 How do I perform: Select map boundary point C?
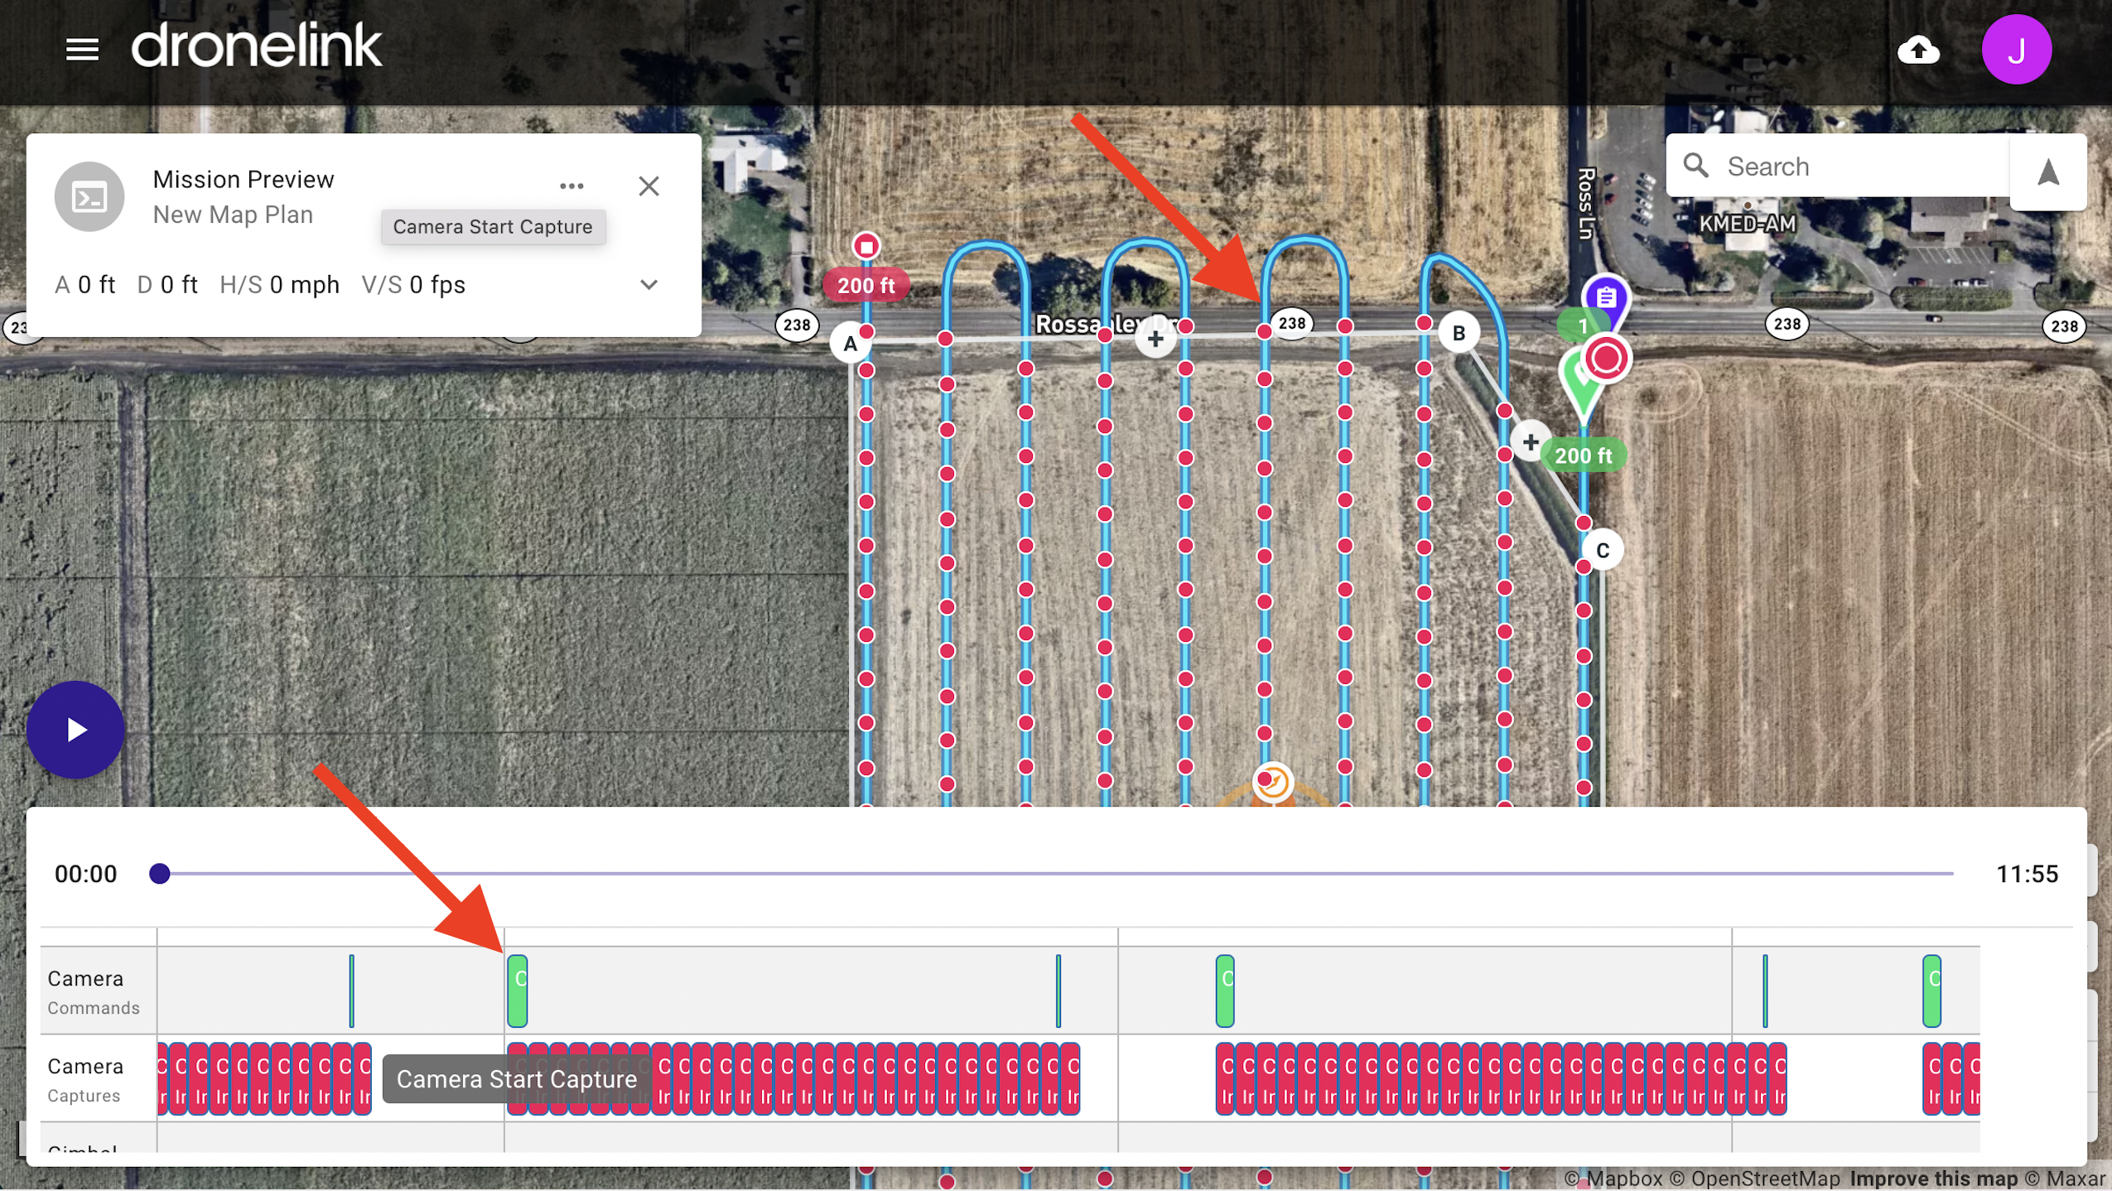click(x=1603, y=550)
